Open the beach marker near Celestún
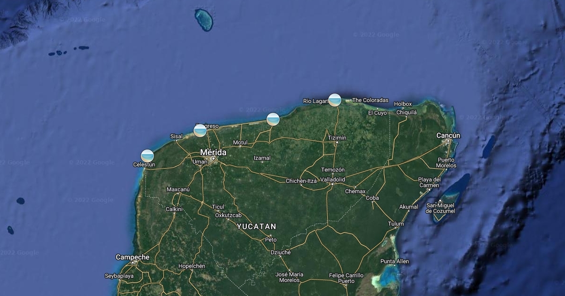The height and width of the screenshot is (296, 565). [x=147, y=156]
